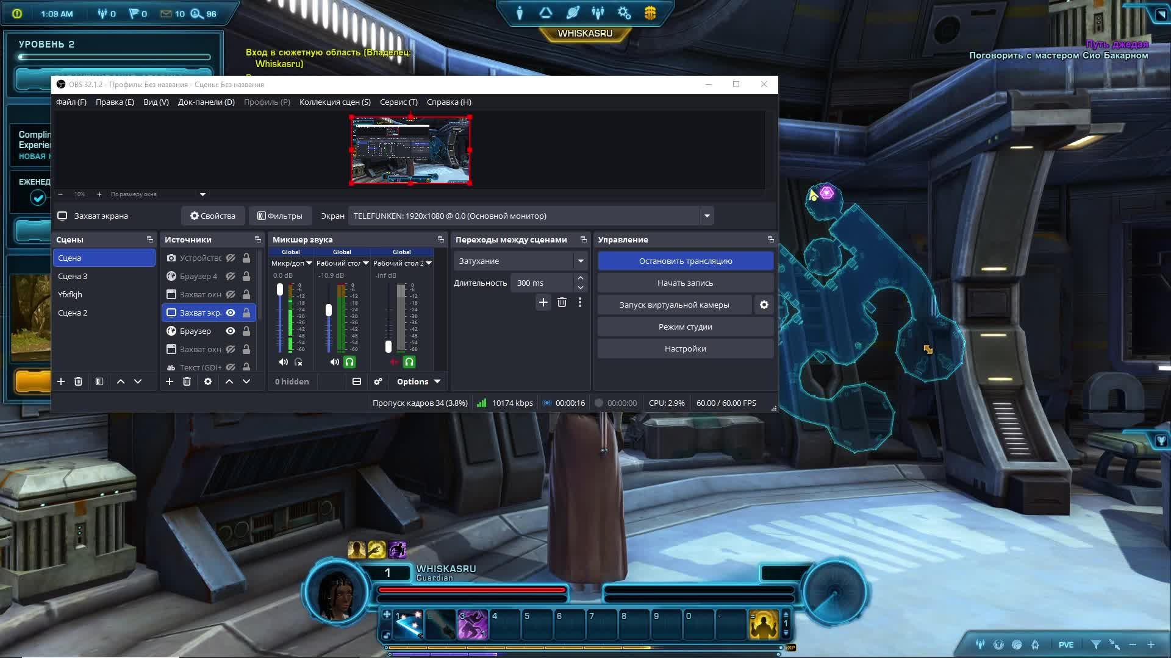Expand the Рабочий стол 2 channel menu arrow
The image size is (1171, 658).
(429, 263)
